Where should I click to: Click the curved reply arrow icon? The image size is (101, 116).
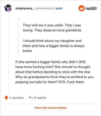coord(31,97)
